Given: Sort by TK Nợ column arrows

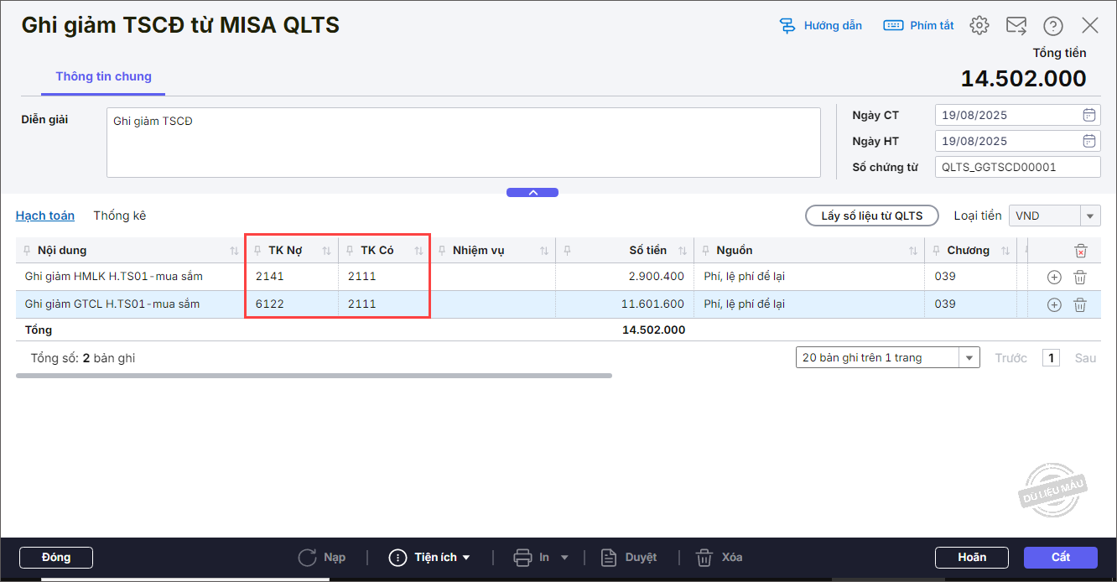Looking at the screenshot, I should point(326,251).
